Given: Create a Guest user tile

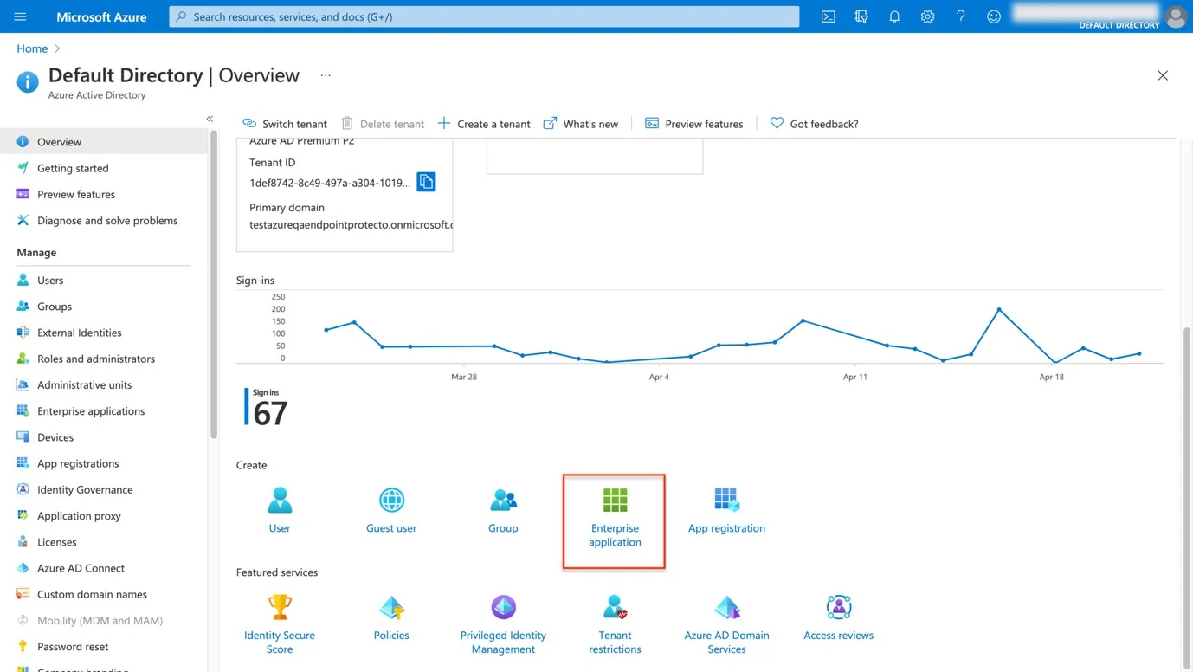Looking at the screenshot, I should point(391,510).
